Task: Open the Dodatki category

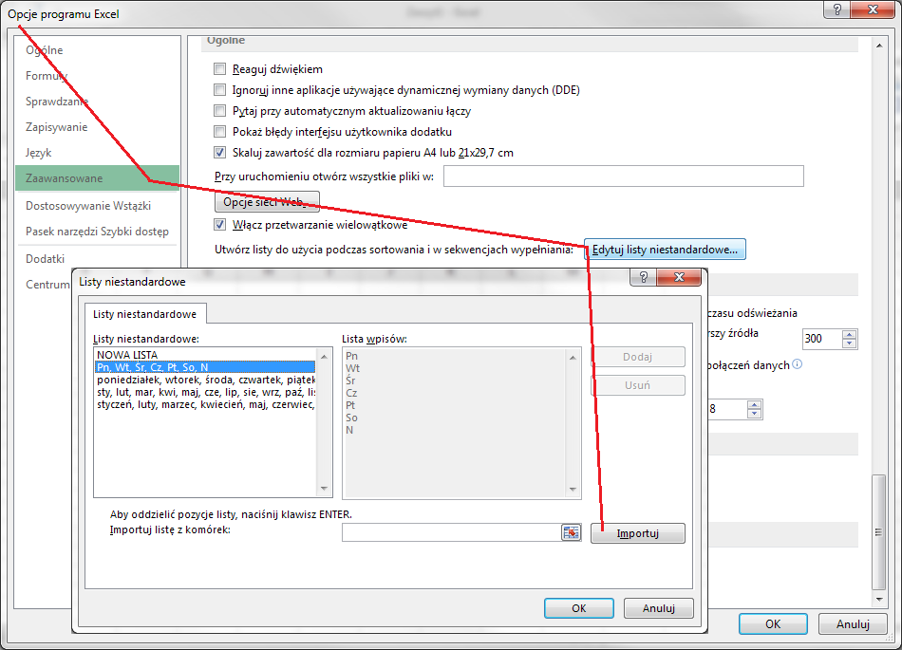Action: click(x=45, y=259)
